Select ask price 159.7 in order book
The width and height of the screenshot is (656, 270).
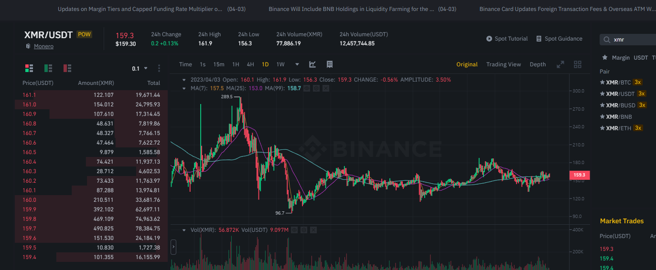click(x=29, y=228)
